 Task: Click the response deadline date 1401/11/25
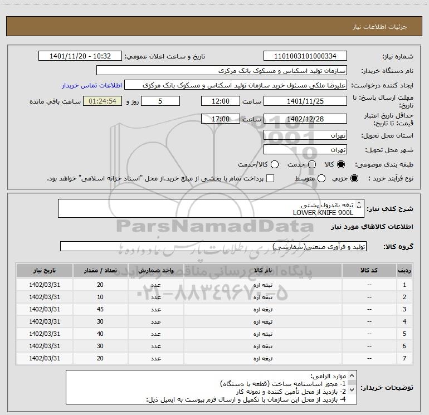pyautogui.click(x=305, y=101)
